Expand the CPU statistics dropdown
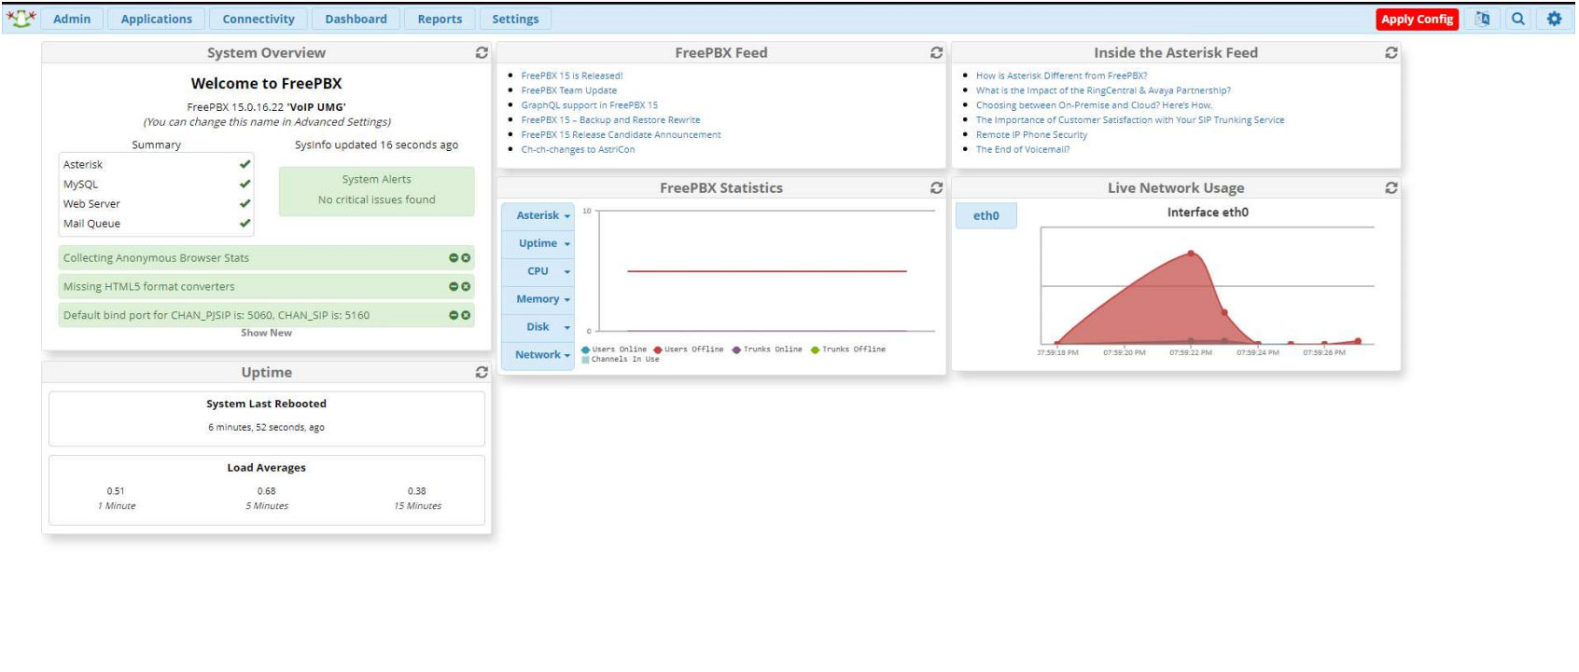Screen dimensions: 1579x672 point(538,271)
